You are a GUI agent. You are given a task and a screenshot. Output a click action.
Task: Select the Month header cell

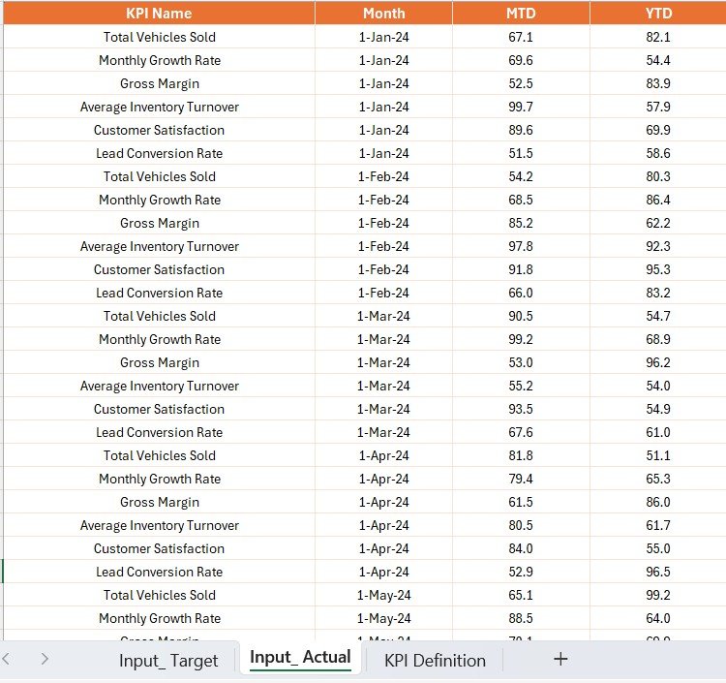coord(384,14)
